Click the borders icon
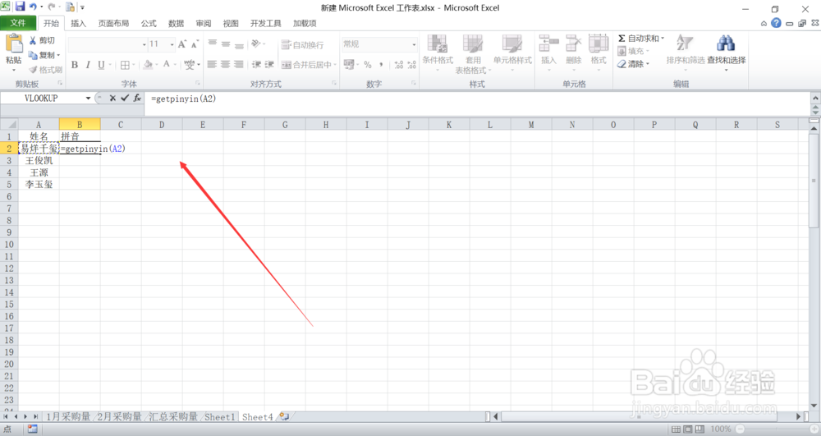The width and height of the screenshot is (821, 436). click(x=125, y=65)
